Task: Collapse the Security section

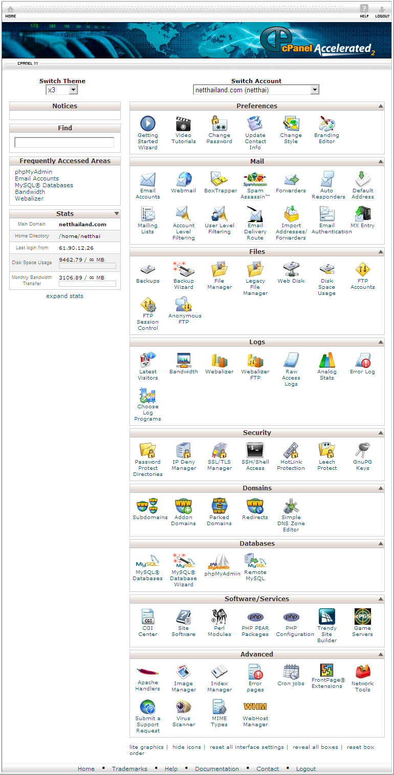Action: click(x=380, y=433)
